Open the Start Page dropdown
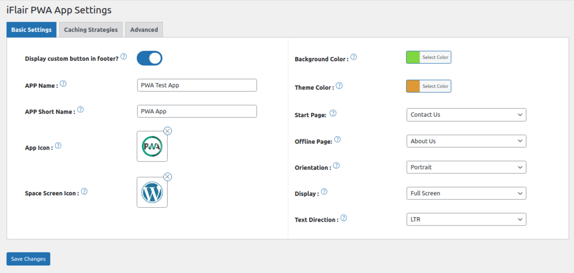 (x=466, y=115)
